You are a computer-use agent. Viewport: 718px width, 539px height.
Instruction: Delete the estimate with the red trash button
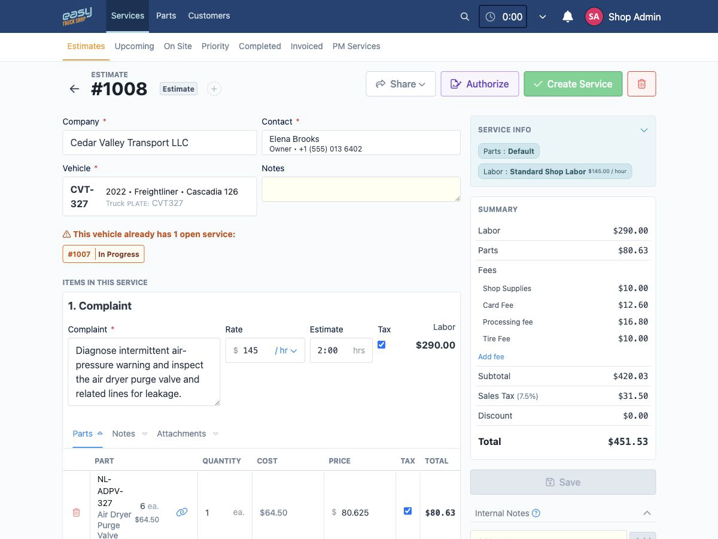point(641,84)
